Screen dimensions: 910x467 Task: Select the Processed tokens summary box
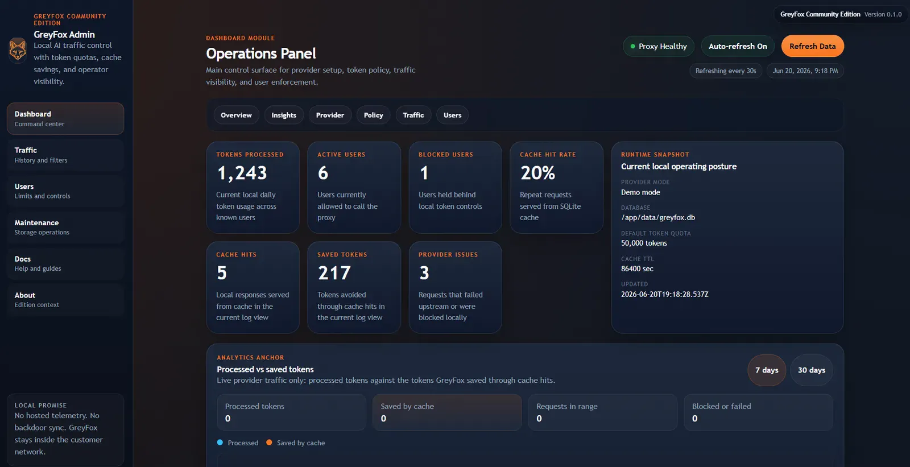(x=291, y=412)
